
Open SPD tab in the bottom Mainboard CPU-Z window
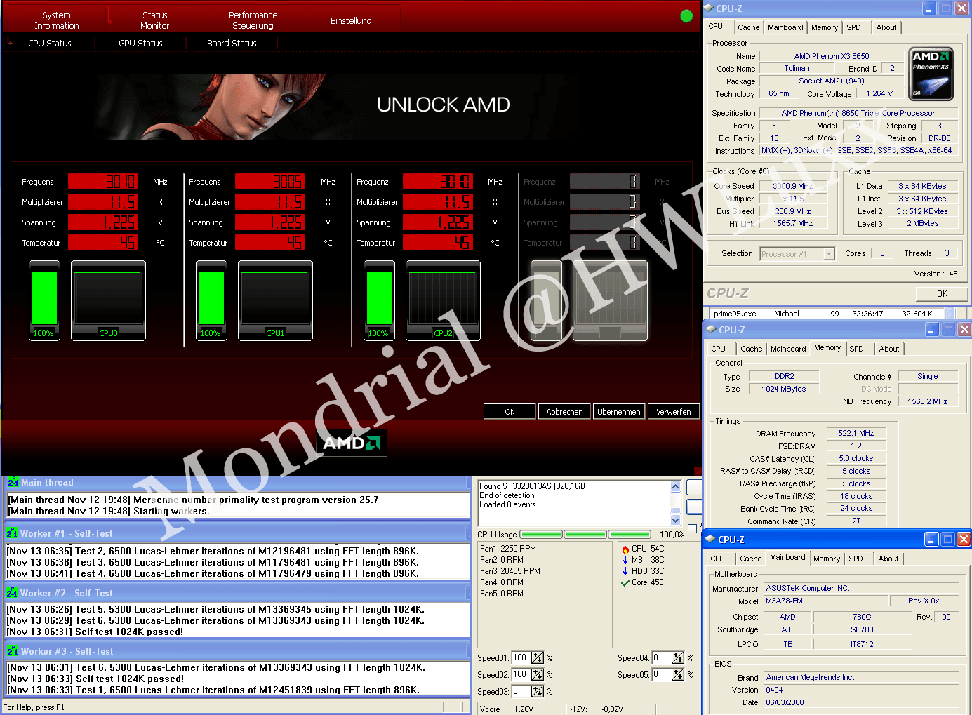click(x=856, y=559)
